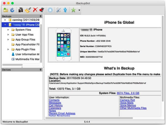Open Recent Email Address link

click(62, 113)
